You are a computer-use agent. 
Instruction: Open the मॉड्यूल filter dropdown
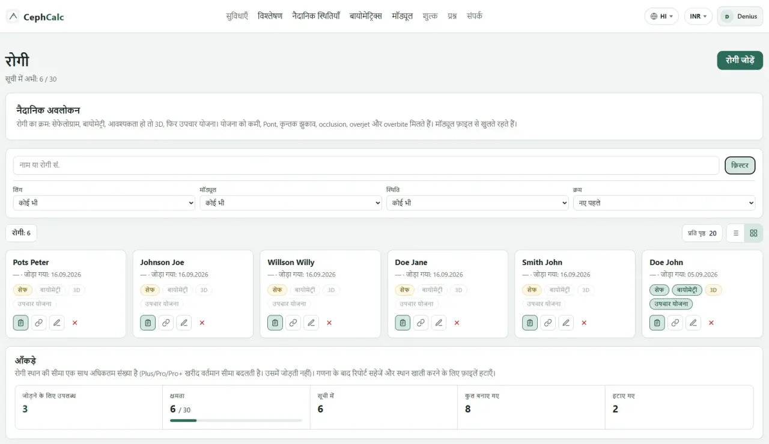tap(291, 203)
